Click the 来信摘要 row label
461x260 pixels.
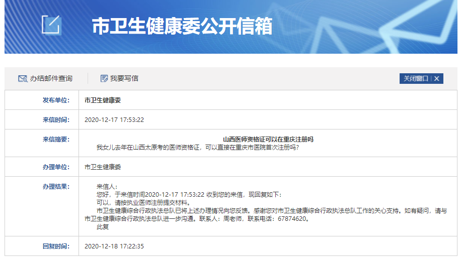pyautogui.click(x=56, y=139)
